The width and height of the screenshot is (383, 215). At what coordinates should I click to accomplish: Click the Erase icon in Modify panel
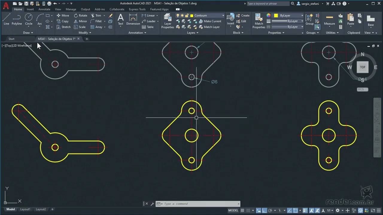(110, 16)
